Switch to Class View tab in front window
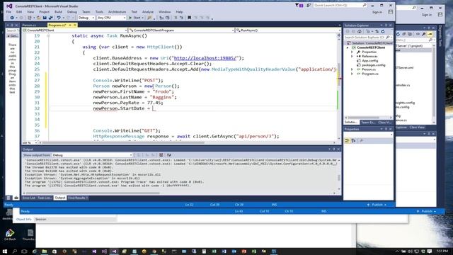This screenshot has width=453, height=255. (384, 123)
